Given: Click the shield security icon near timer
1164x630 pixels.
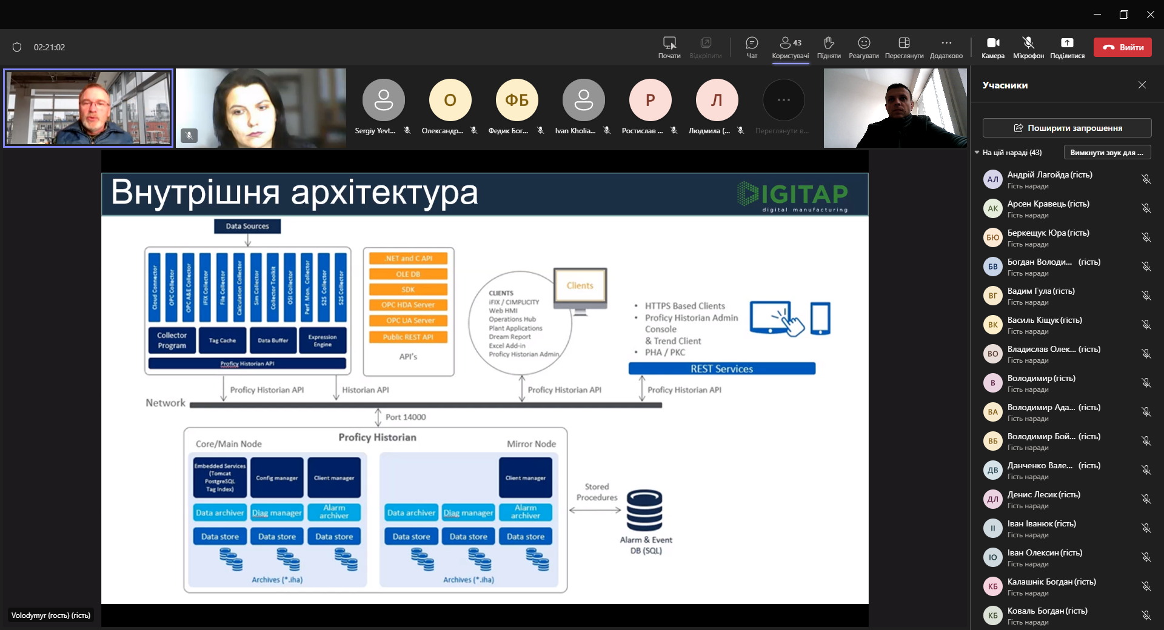Looking at the screenshot, I should click(x=17, y=47).
